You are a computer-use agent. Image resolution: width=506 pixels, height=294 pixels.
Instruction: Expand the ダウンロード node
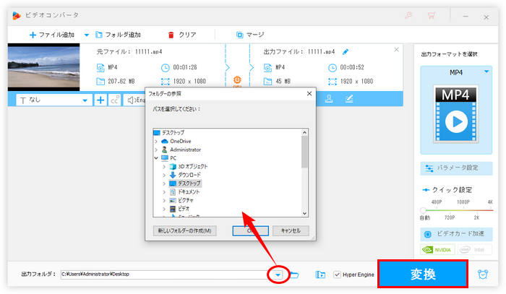[164, 175]
